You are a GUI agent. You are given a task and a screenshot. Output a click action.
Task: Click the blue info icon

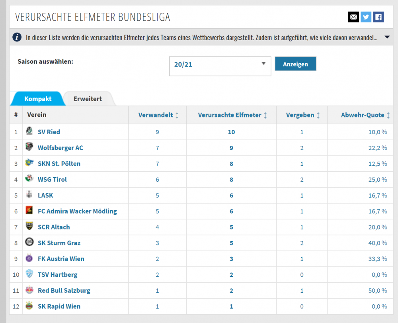coord(17,37)
